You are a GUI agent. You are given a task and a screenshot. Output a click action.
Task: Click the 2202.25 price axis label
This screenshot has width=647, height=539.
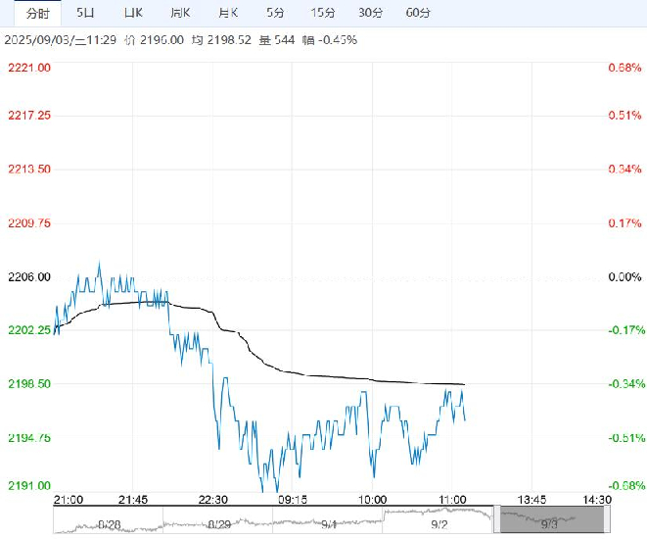pos(29,330)
